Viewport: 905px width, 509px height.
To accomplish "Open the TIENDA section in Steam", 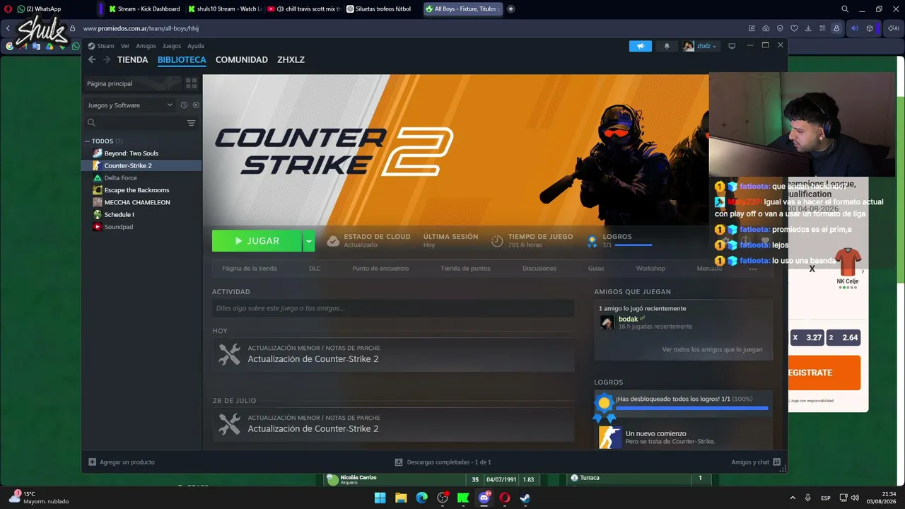I will [132, 60].
